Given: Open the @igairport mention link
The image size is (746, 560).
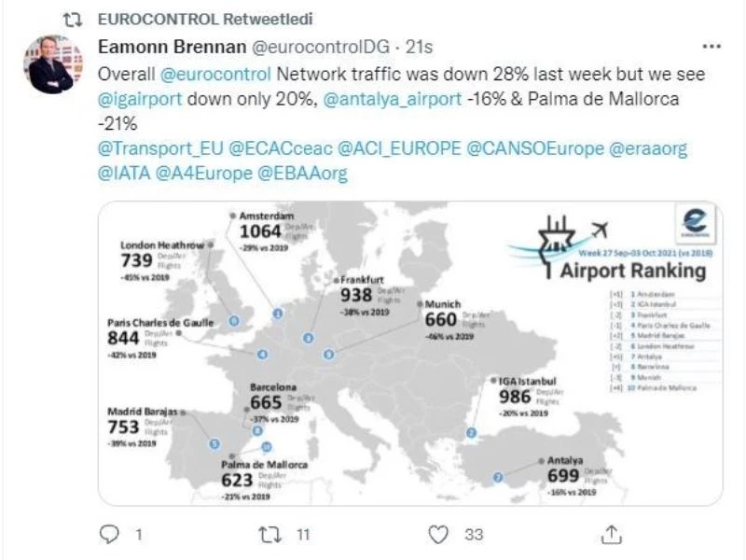Looking at the screenshot, I should point(141,99).
